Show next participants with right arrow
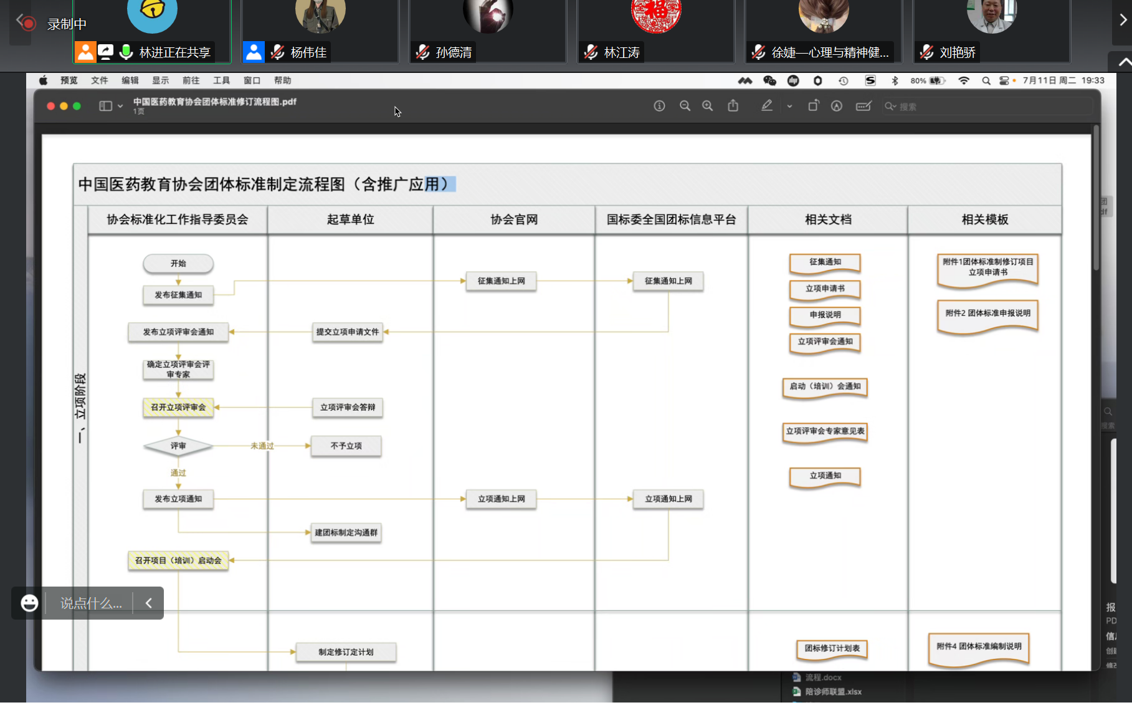This screenshot has height=705, width=1132. pos(1123,20)
